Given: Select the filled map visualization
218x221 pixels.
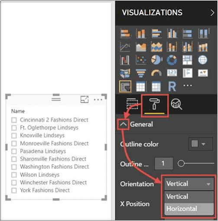Looking at the screenshot, I should 125,73.
